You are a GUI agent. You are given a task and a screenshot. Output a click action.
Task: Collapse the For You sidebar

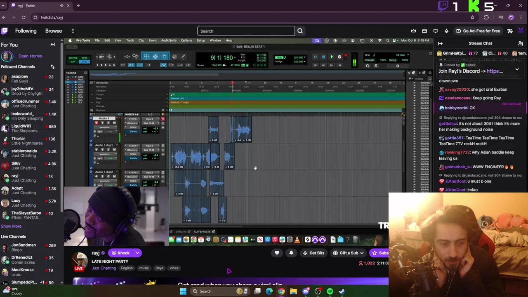click(x=53, y=45)
